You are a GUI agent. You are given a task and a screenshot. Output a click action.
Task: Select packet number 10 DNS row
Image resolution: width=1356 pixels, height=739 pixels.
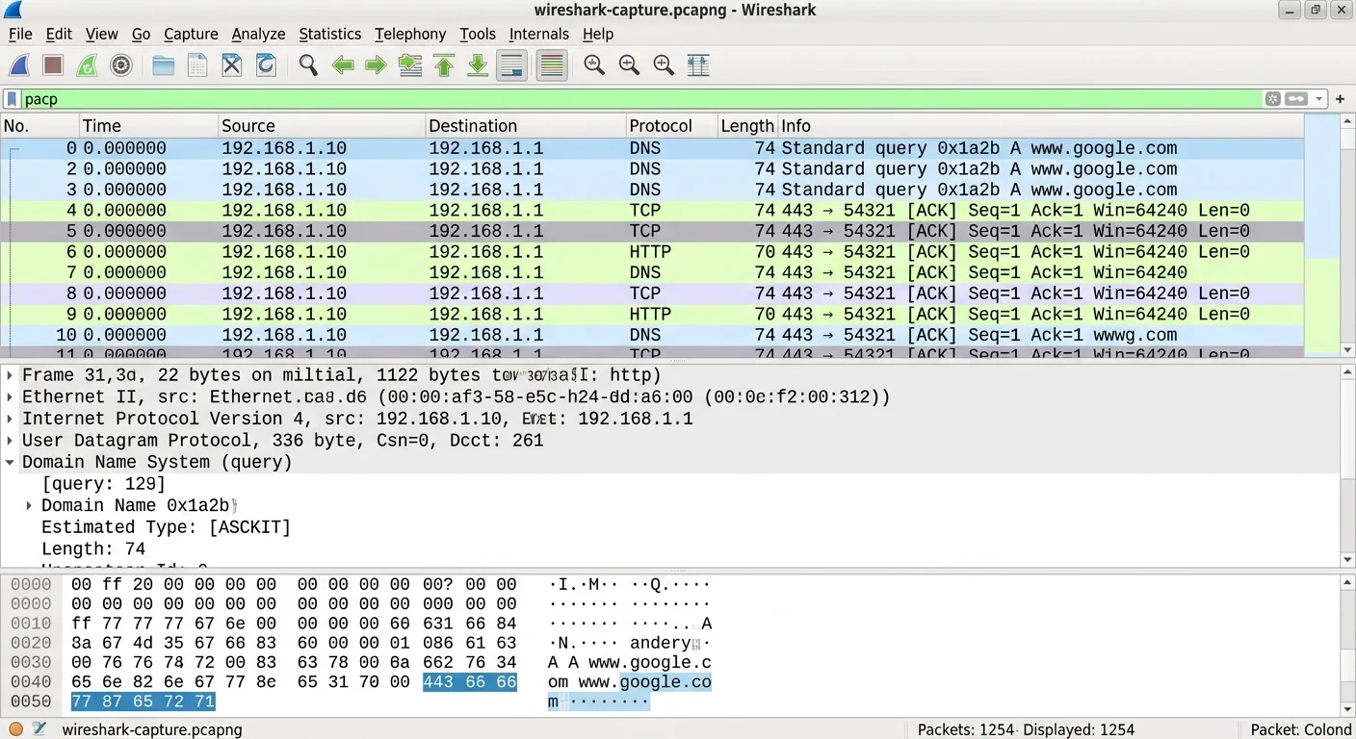[x=652, y=335]
